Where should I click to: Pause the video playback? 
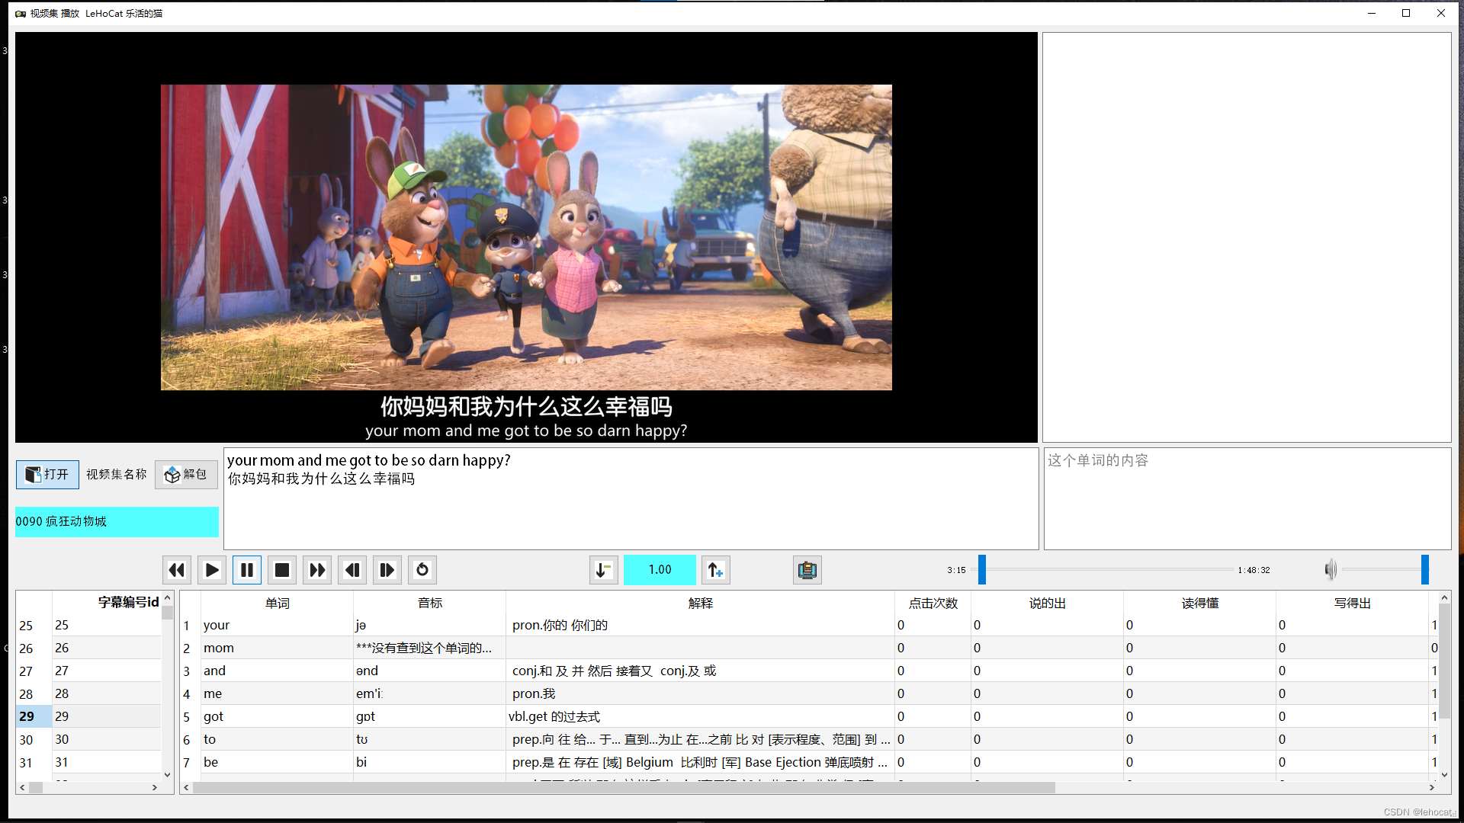(247, 570)
